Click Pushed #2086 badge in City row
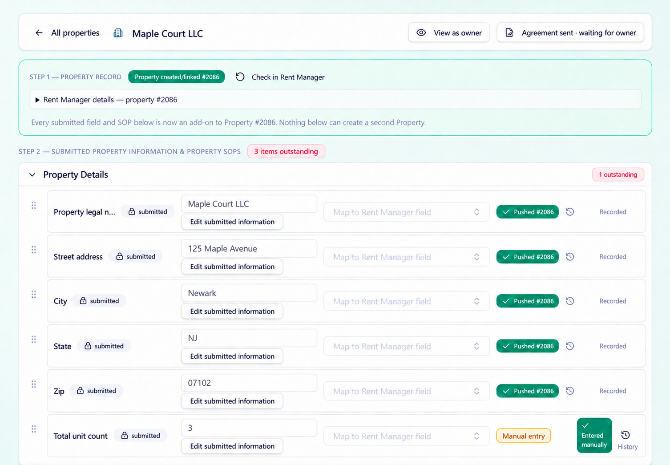The width and height of the screenshot is (670, 465). tap(528, 301)
